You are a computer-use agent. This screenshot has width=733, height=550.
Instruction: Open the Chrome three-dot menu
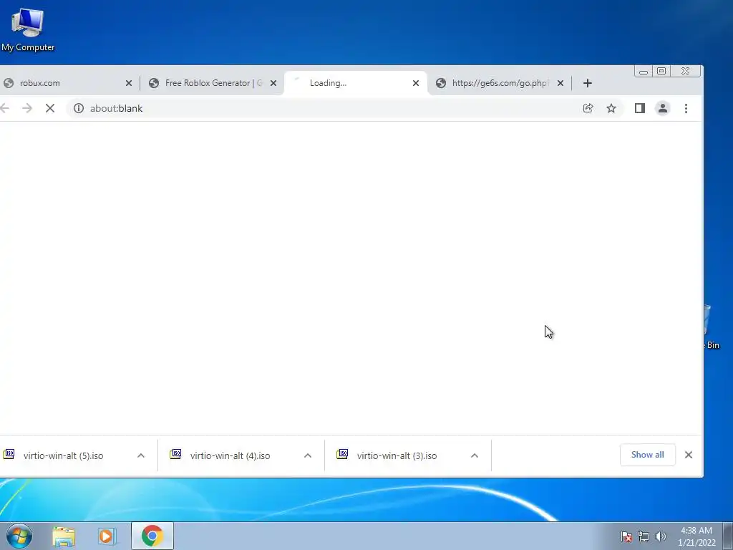pos(686,109)
